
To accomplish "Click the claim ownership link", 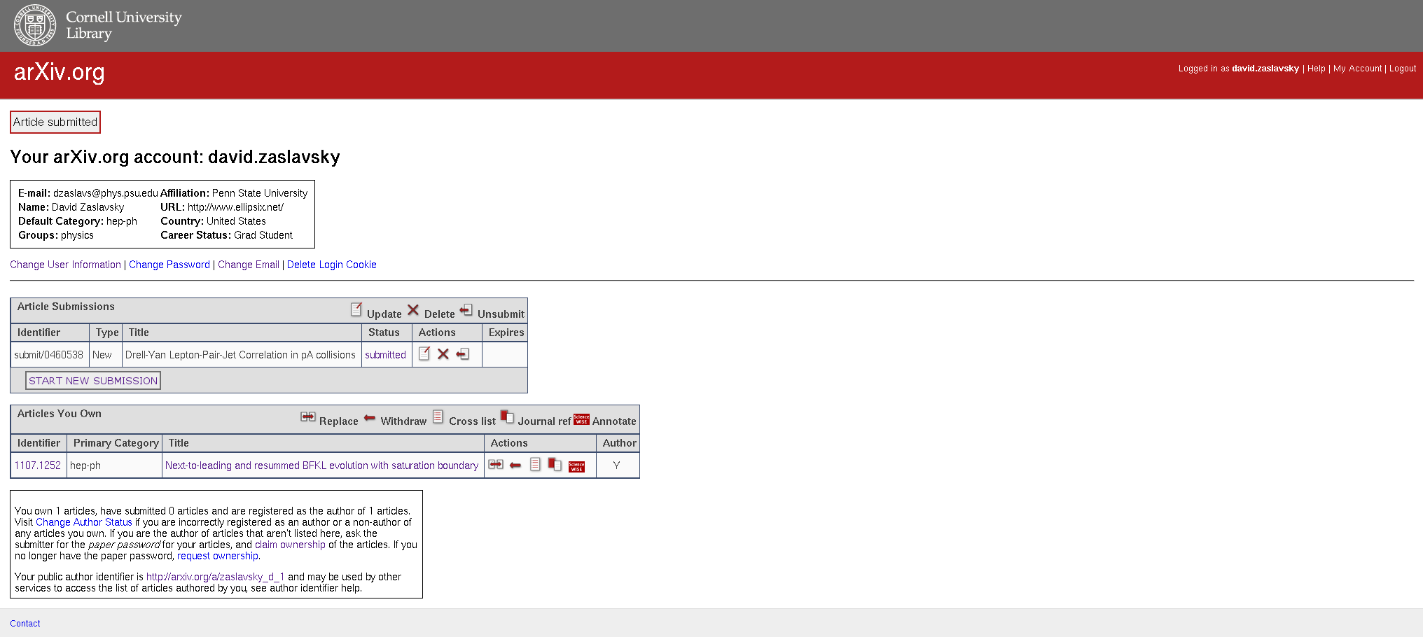I will coord(290,545).
